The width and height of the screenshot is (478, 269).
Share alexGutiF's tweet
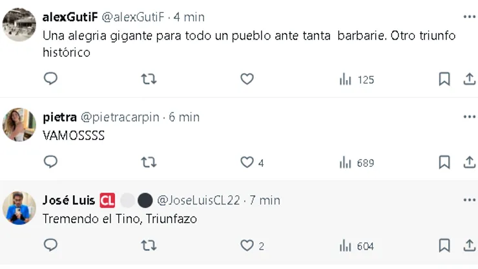click(470, 79)
